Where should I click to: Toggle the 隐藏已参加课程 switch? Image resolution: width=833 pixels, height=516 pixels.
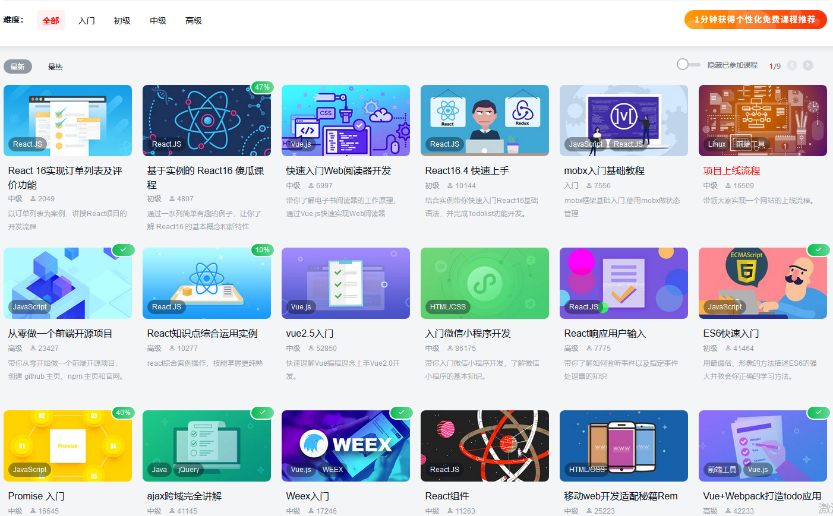point(687,65)
